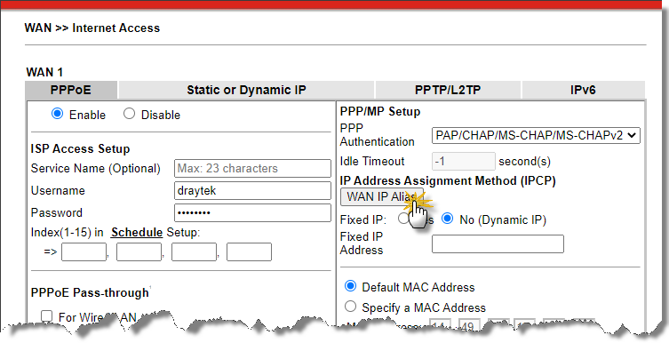Switch to the PPPoE tab
Image resolution: width=669 pixels, height=343 pixels.
pos(71,90)
